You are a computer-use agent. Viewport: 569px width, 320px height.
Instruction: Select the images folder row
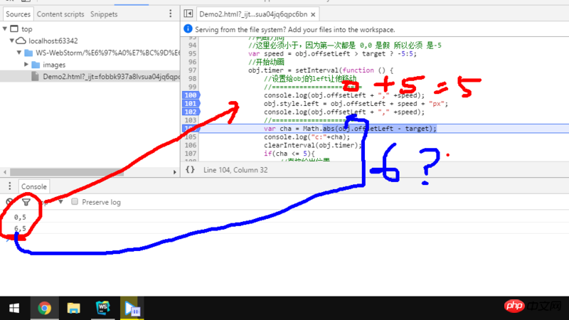[90, 65]
